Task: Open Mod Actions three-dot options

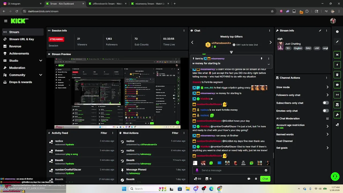Action: [x=184, y=133]
